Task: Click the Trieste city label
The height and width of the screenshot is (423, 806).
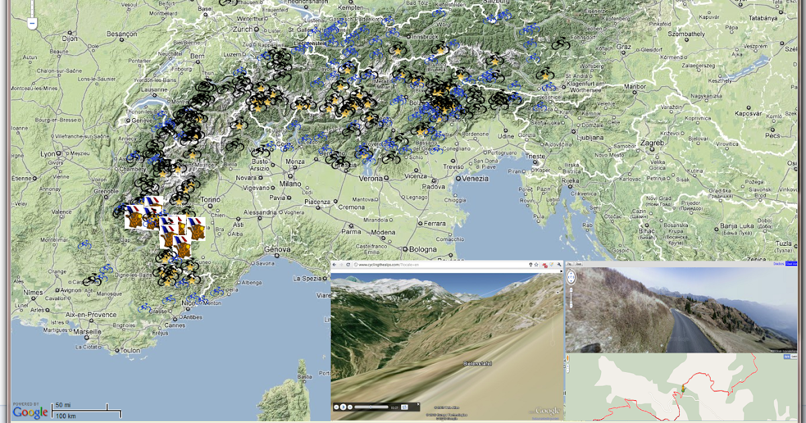Action: (537, 156)
